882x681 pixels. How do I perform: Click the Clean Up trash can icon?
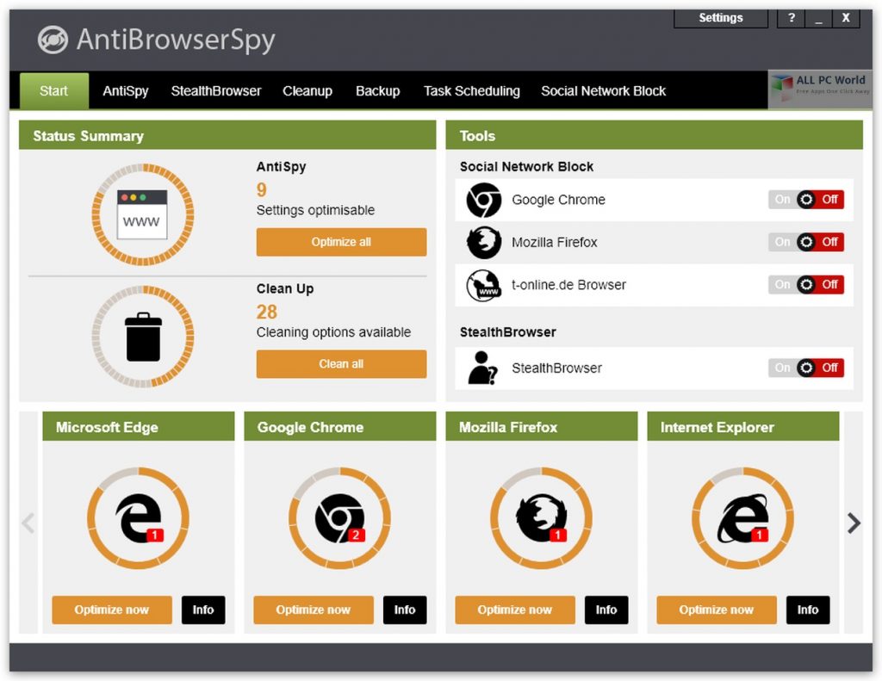point(143,337)
